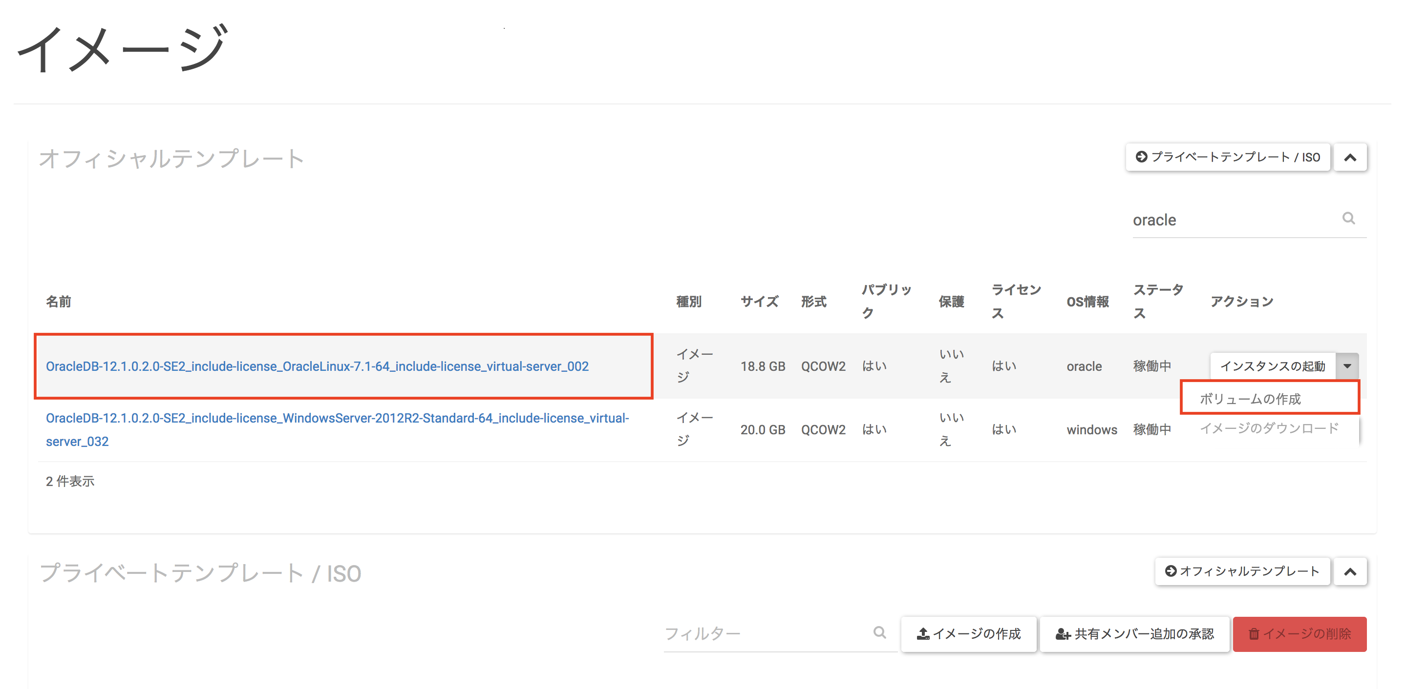
Task: Collapse the プライベートテンプレート / ISO panel chevron
Action: 1350,571
